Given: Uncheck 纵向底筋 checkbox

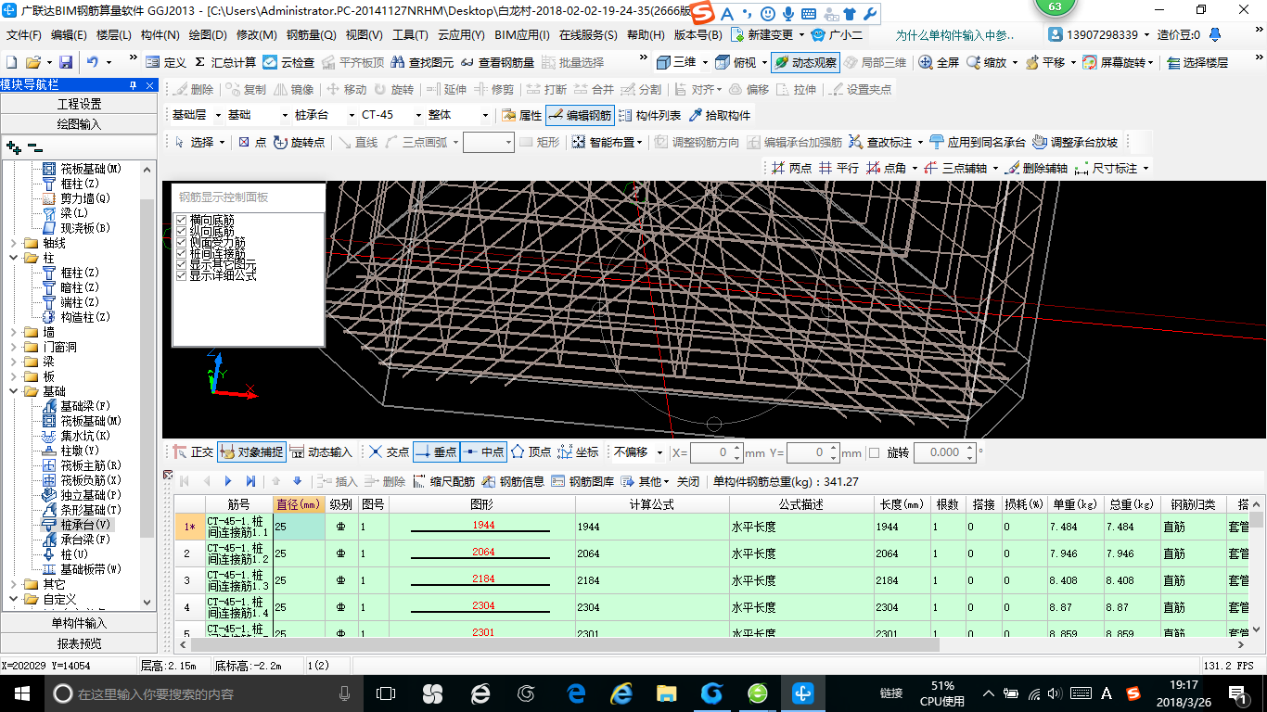Looking at the screenshot, I should pos(182,231).
